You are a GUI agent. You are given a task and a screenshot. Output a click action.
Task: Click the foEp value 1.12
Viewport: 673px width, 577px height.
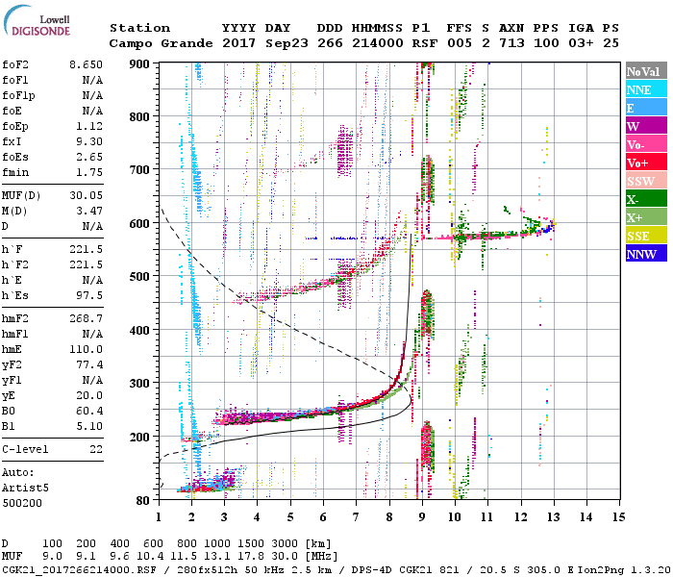click(89, 126)
